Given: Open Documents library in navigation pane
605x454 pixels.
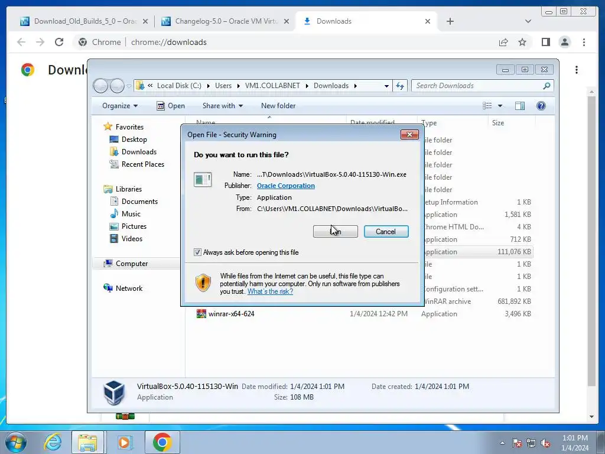Looking at the screenshot, I should click(x=139, y=201).
